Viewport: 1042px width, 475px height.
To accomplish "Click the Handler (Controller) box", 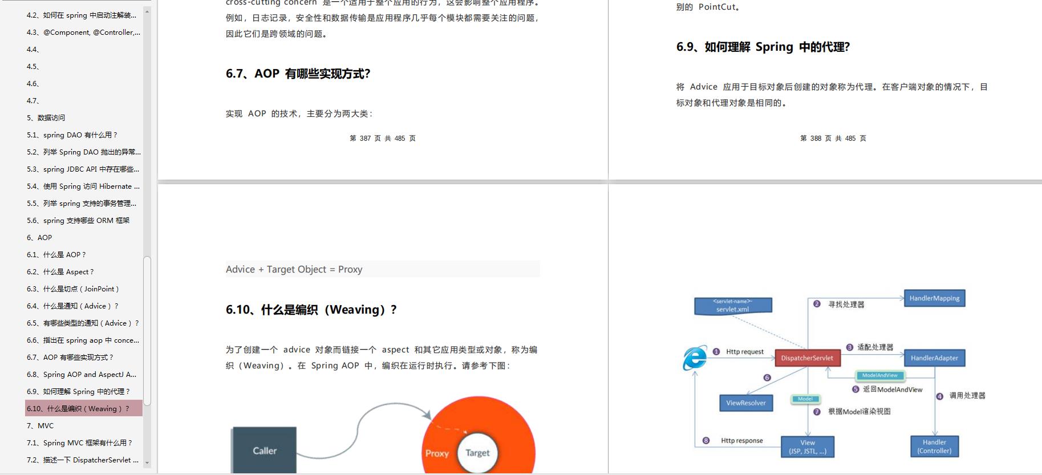I will pos(934,446).
